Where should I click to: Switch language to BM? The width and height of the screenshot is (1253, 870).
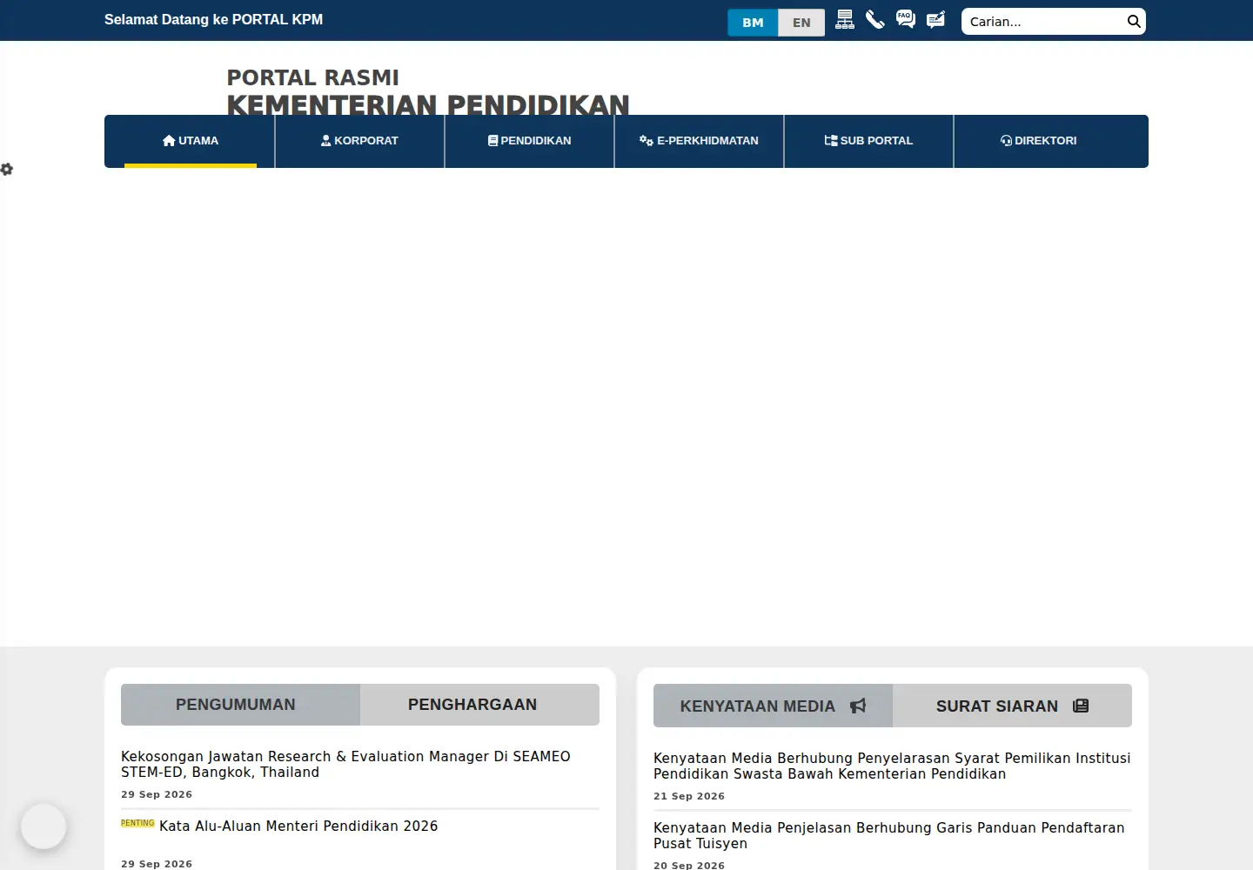tap(753, 23)
